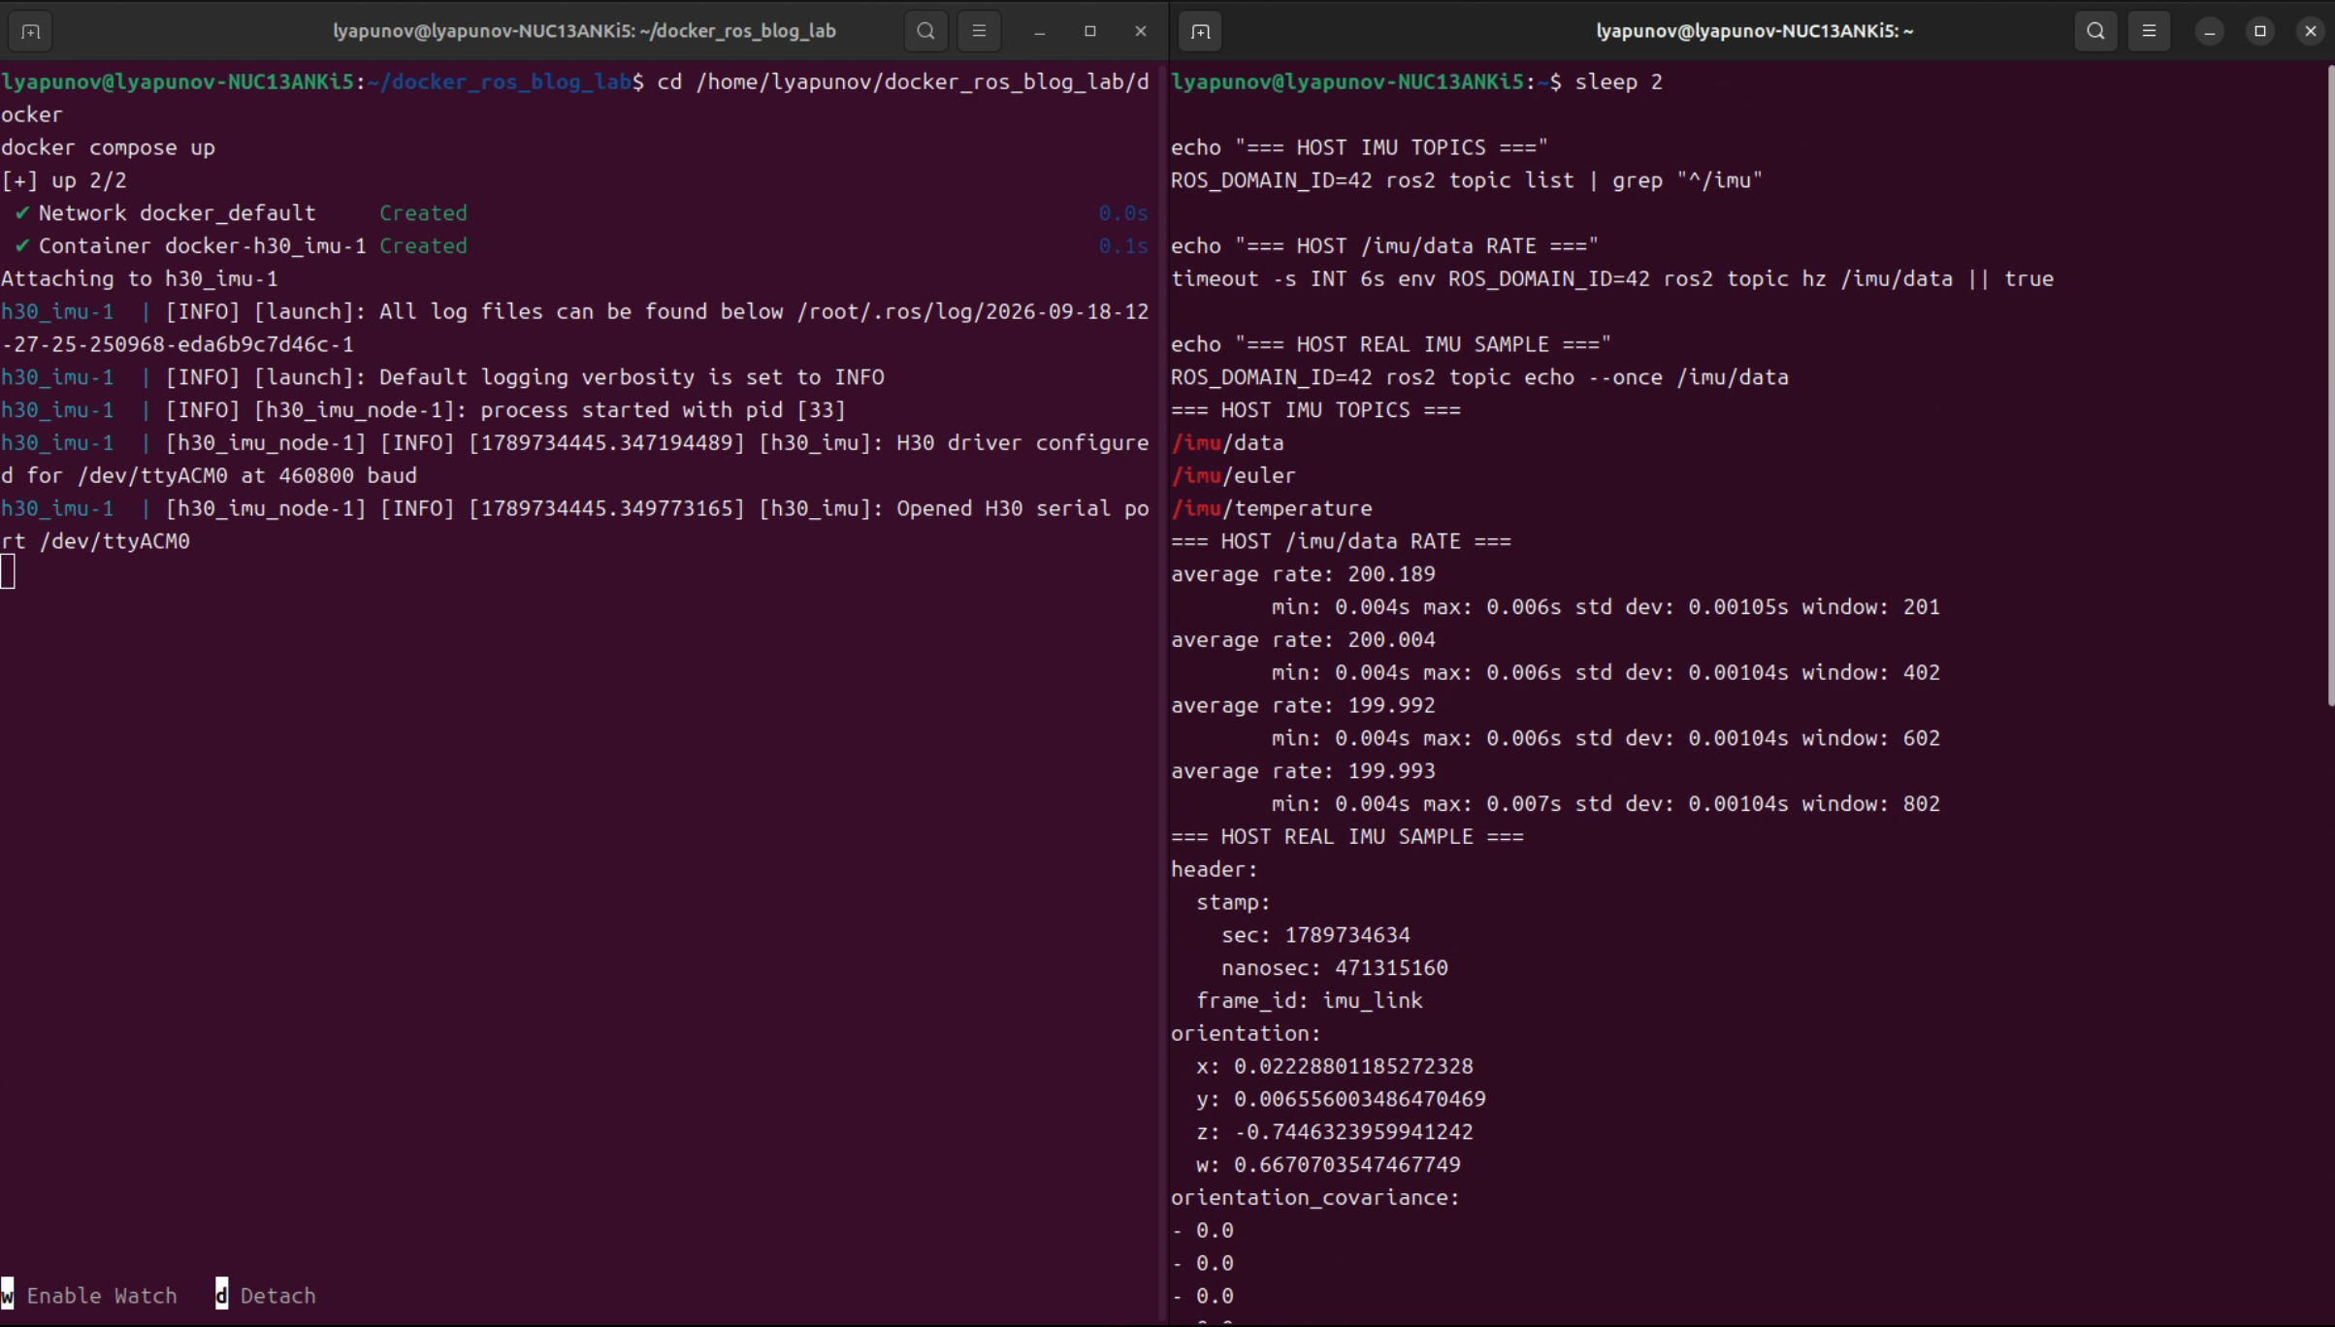2335x1327 pixels.
Task: Click the '/imu/data' topic line
Action: [1227, 443]
